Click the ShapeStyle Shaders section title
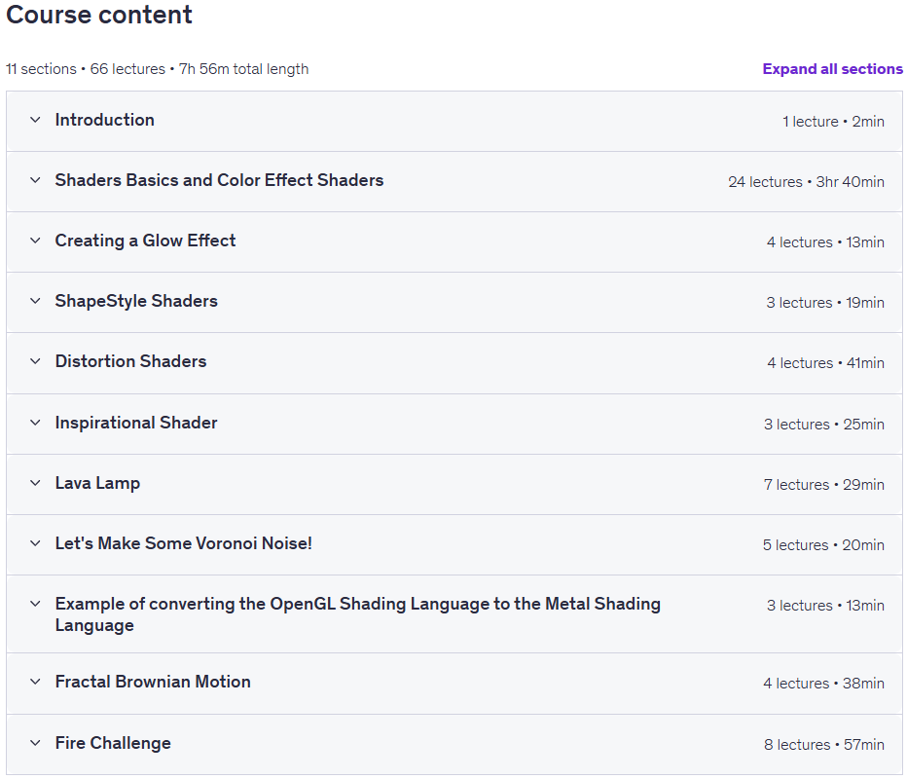 pyautogui.click(x=136, y=301)
